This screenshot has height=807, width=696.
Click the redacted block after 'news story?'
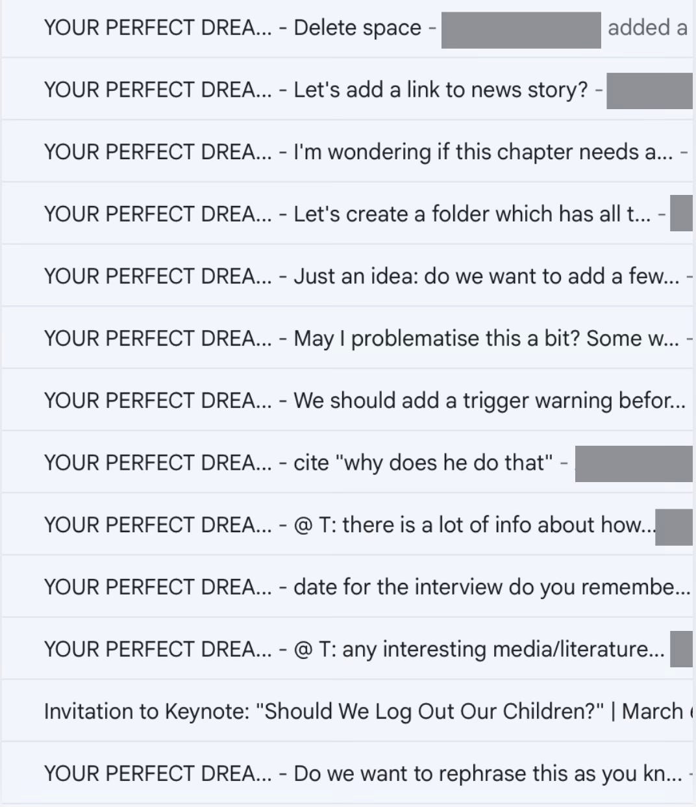[x=650, y=90]
